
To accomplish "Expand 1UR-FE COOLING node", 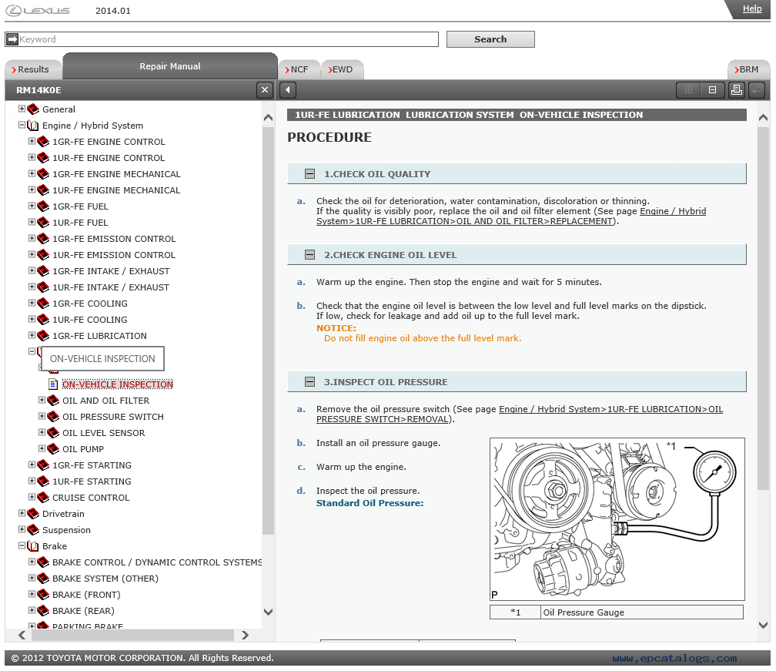I will [32, 319].
